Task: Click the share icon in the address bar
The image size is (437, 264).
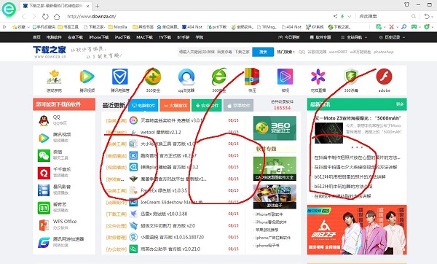Action: [x=335, y=17]
